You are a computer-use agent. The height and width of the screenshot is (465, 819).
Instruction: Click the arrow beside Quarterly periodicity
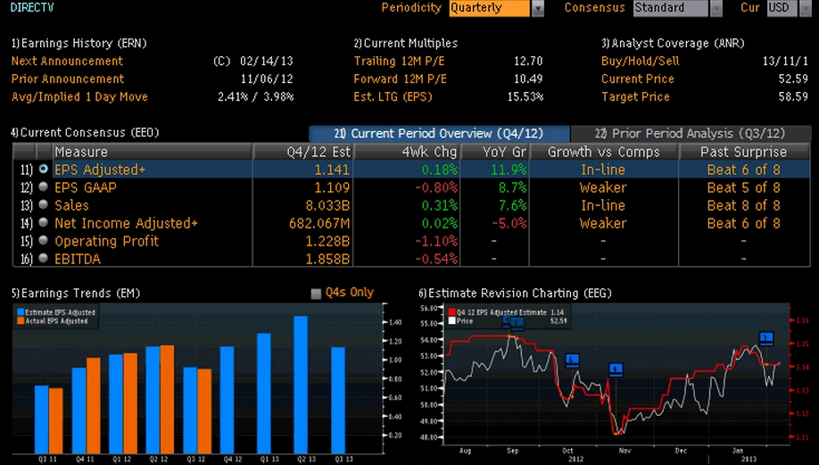pyautogui.click(x=537, y=8)
